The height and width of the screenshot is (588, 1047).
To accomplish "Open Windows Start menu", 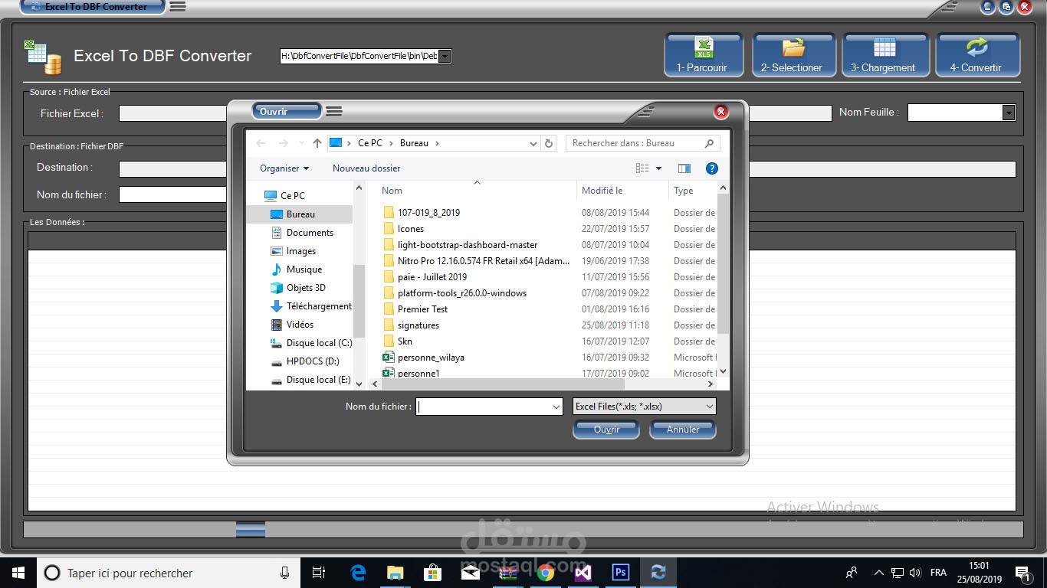I will (18, 573).
